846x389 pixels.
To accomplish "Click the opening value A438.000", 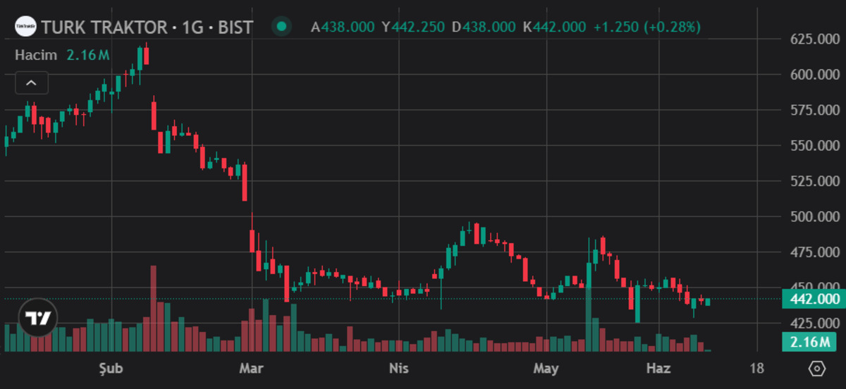I will tap(343, 27).
